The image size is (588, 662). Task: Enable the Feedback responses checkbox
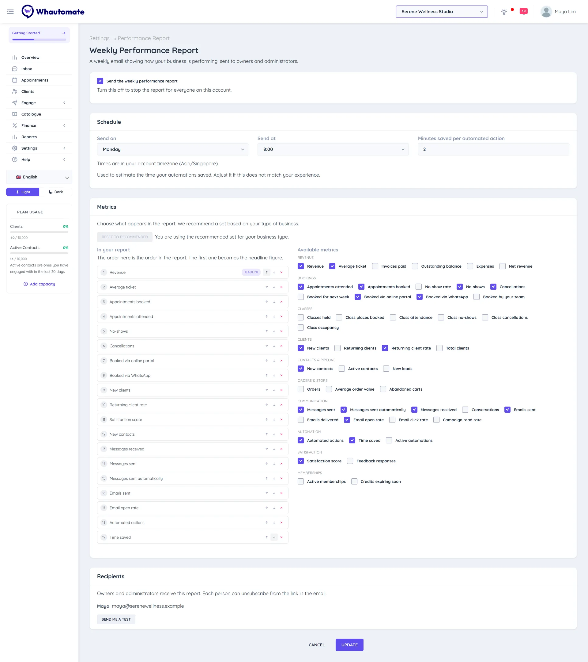(350, 461)
